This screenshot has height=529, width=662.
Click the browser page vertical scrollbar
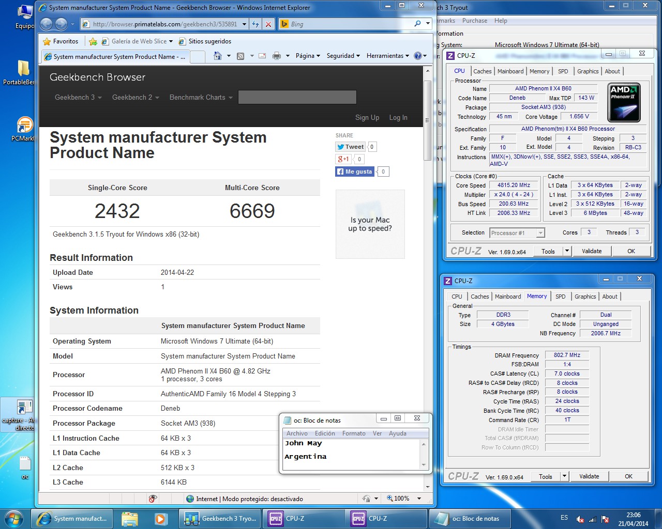pyautogui.click(x=427, y=120)
